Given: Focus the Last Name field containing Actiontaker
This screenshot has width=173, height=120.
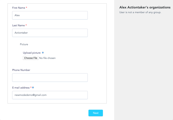Looking at the screenshot, I should point(50,33).
